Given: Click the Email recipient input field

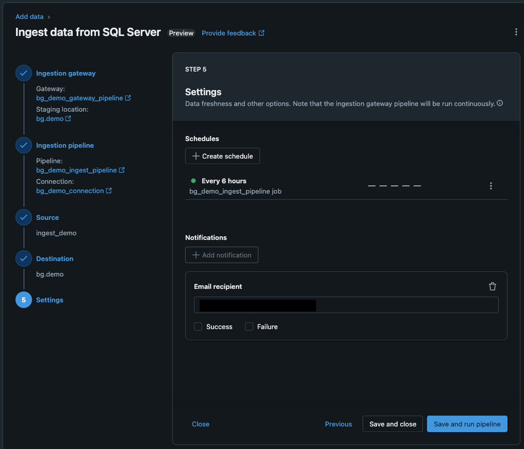Looking at the screenshot, I should click(346, 305).
